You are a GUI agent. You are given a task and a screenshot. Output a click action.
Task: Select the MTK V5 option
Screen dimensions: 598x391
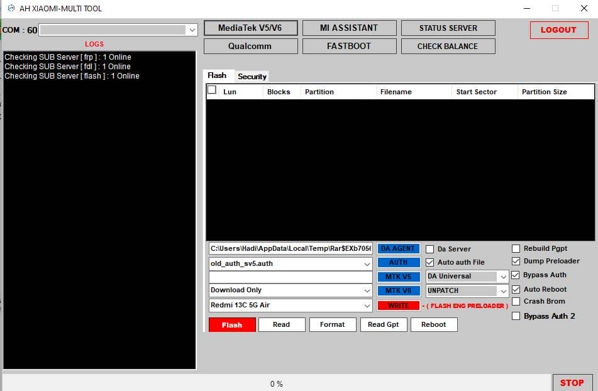pyautogui.click(x=399, y=277)
